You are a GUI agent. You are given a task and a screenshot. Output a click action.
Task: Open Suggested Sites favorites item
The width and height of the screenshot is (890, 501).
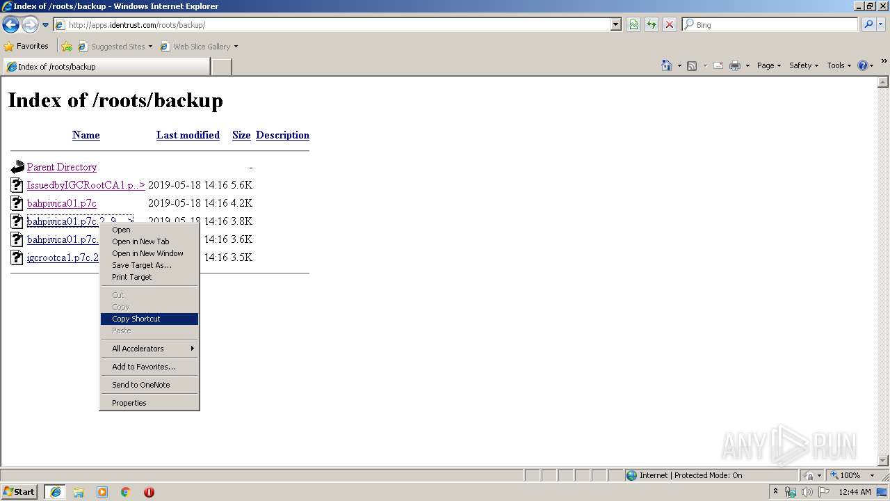115,47
